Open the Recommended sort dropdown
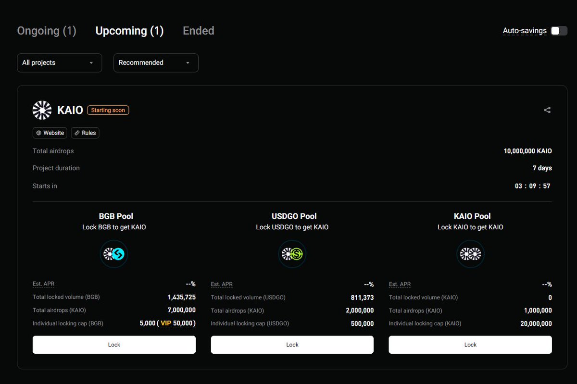Viewport: 577px width, 384px height. pos(156,62)
